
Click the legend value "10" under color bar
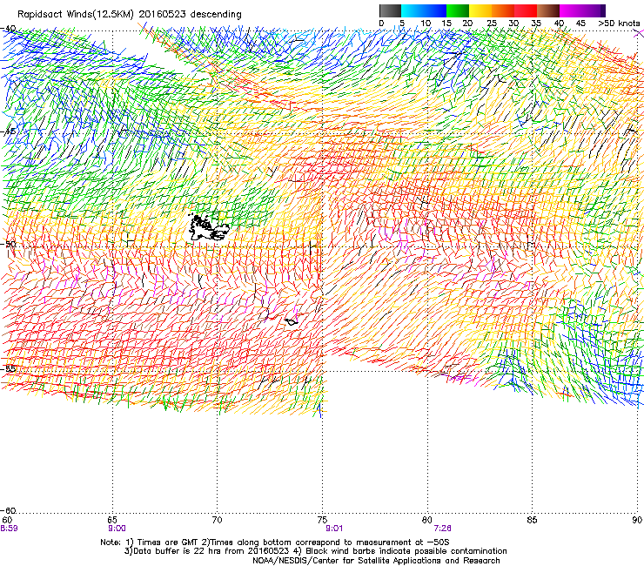(x=426, y=24)
